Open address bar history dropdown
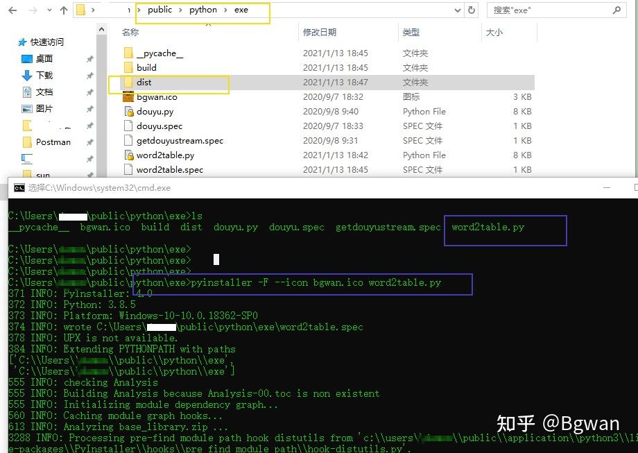Viewport: 638px width, 453px height. [x=457, y=10]
